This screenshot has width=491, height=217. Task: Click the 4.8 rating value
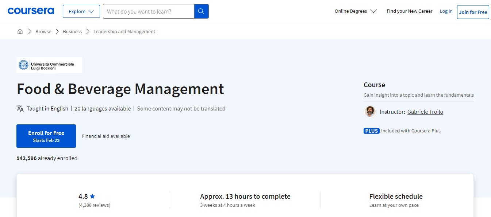click(x=83, y=196)
